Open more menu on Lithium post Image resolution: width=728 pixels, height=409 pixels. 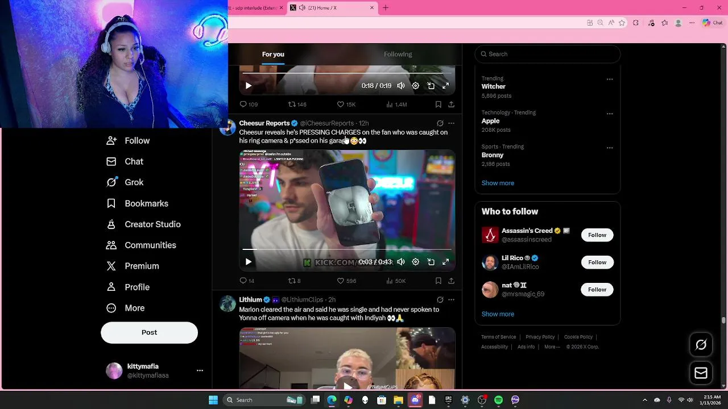pyautogui.click(x=451, y=299)
